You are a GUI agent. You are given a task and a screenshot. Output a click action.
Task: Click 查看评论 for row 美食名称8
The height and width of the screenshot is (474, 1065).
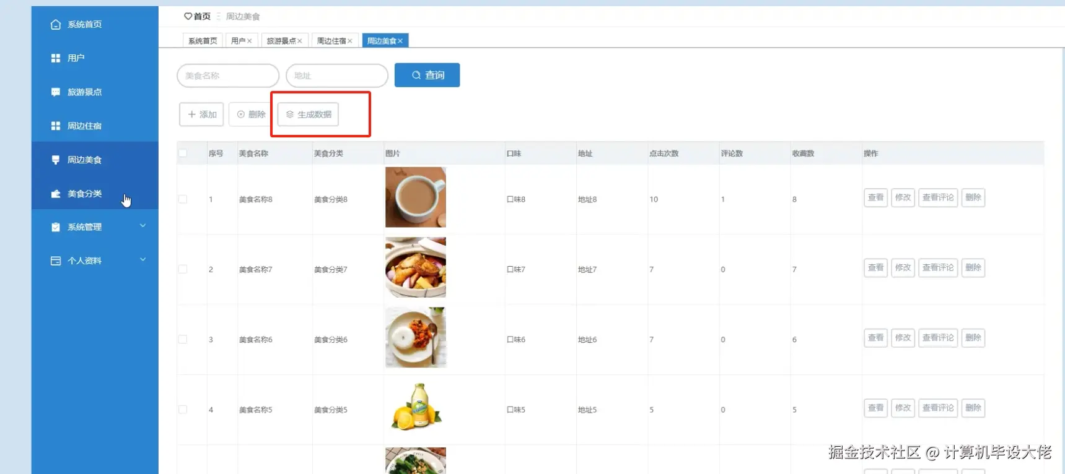click(938, 197)
